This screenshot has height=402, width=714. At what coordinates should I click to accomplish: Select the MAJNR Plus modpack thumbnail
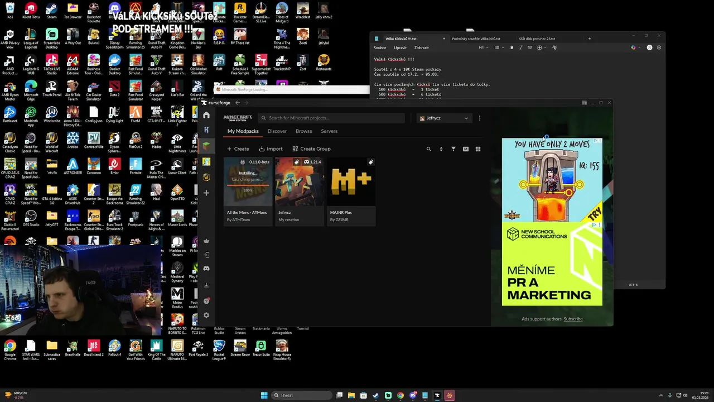coord(351,182)
